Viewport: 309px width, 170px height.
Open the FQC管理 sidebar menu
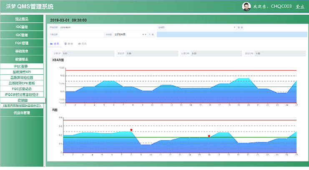point(22,43)
